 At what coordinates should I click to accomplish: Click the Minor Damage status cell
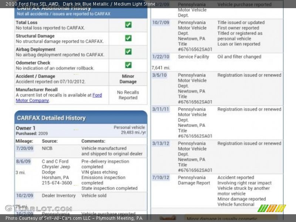coord(128,79)
